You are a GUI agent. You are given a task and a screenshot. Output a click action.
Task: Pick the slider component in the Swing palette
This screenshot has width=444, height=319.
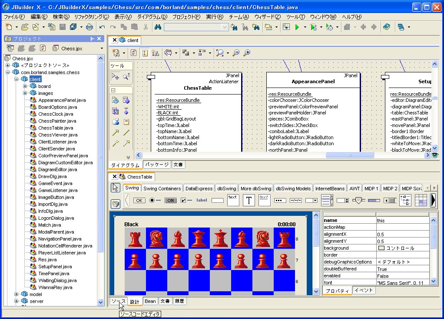(358, 200)
